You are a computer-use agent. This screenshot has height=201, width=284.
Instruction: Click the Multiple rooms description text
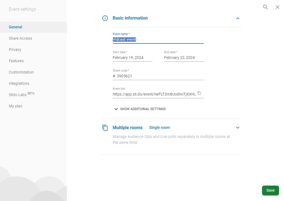point(171,139)
